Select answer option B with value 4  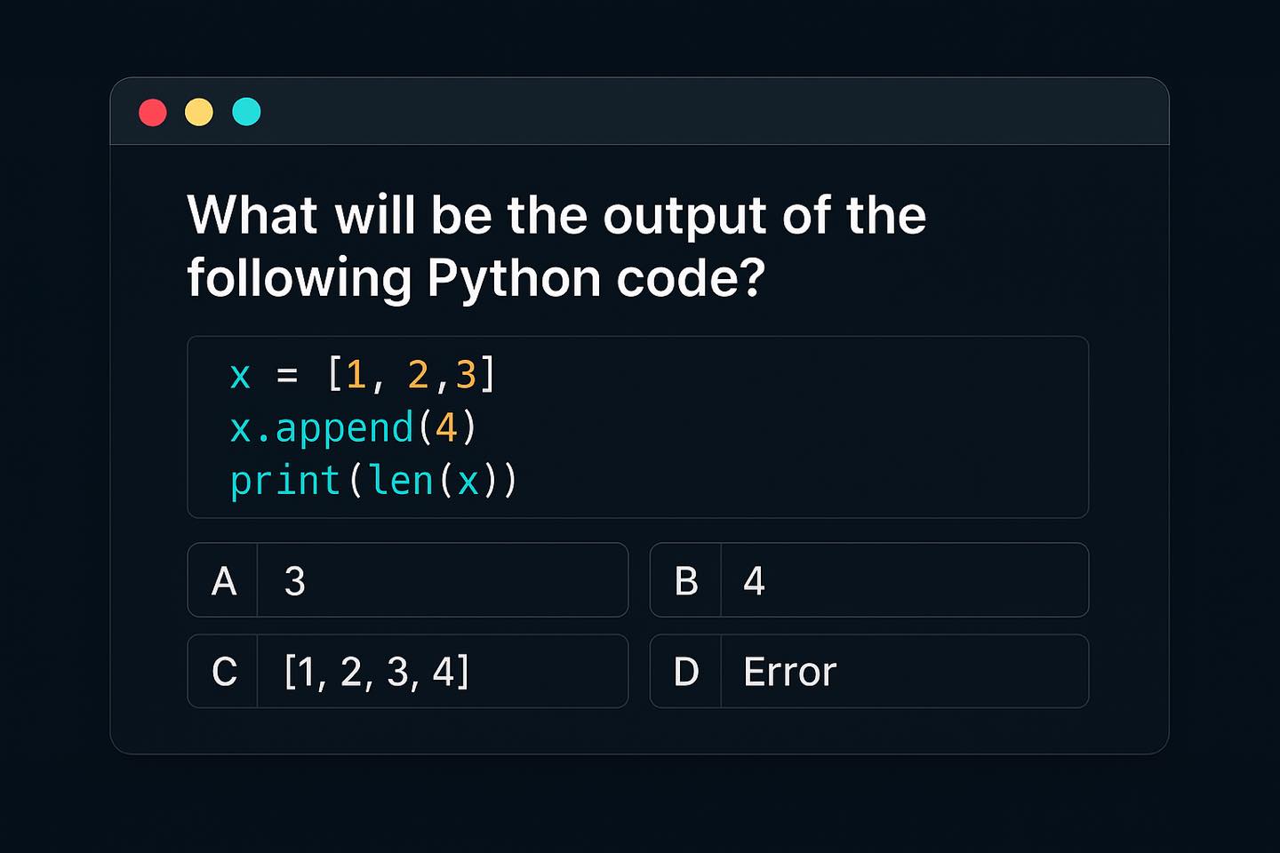869,580
